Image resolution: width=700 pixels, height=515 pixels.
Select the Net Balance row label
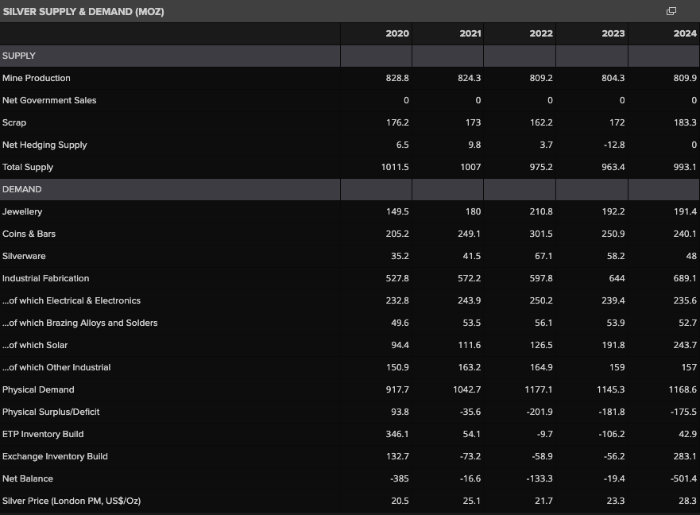point(28,478)
